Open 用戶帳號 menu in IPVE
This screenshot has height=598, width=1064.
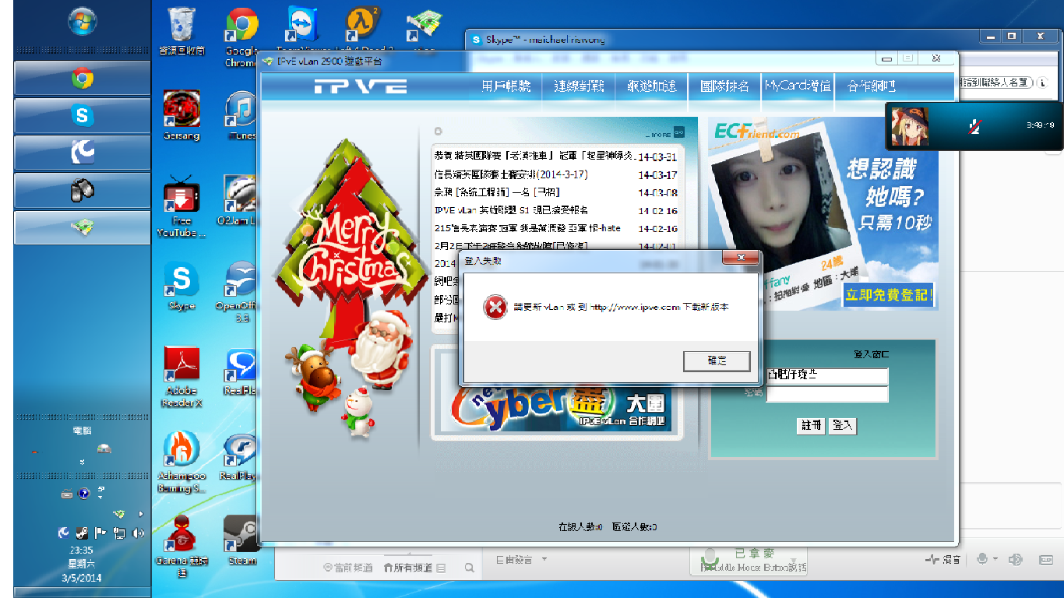click(506, 86)
